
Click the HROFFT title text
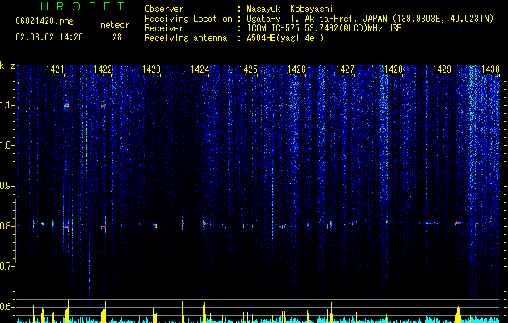click(x=83, y=6)
